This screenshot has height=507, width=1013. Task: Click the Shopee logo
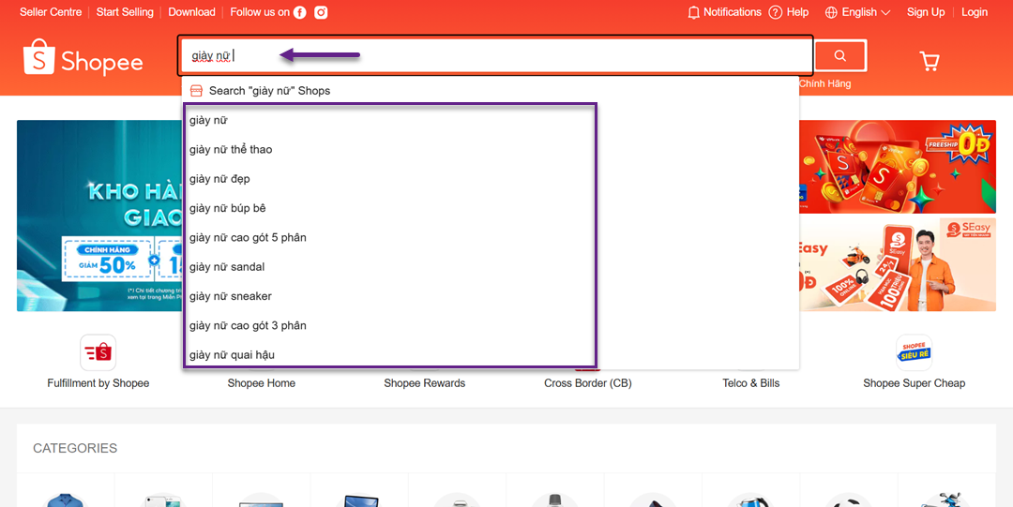tap(83, 57)
